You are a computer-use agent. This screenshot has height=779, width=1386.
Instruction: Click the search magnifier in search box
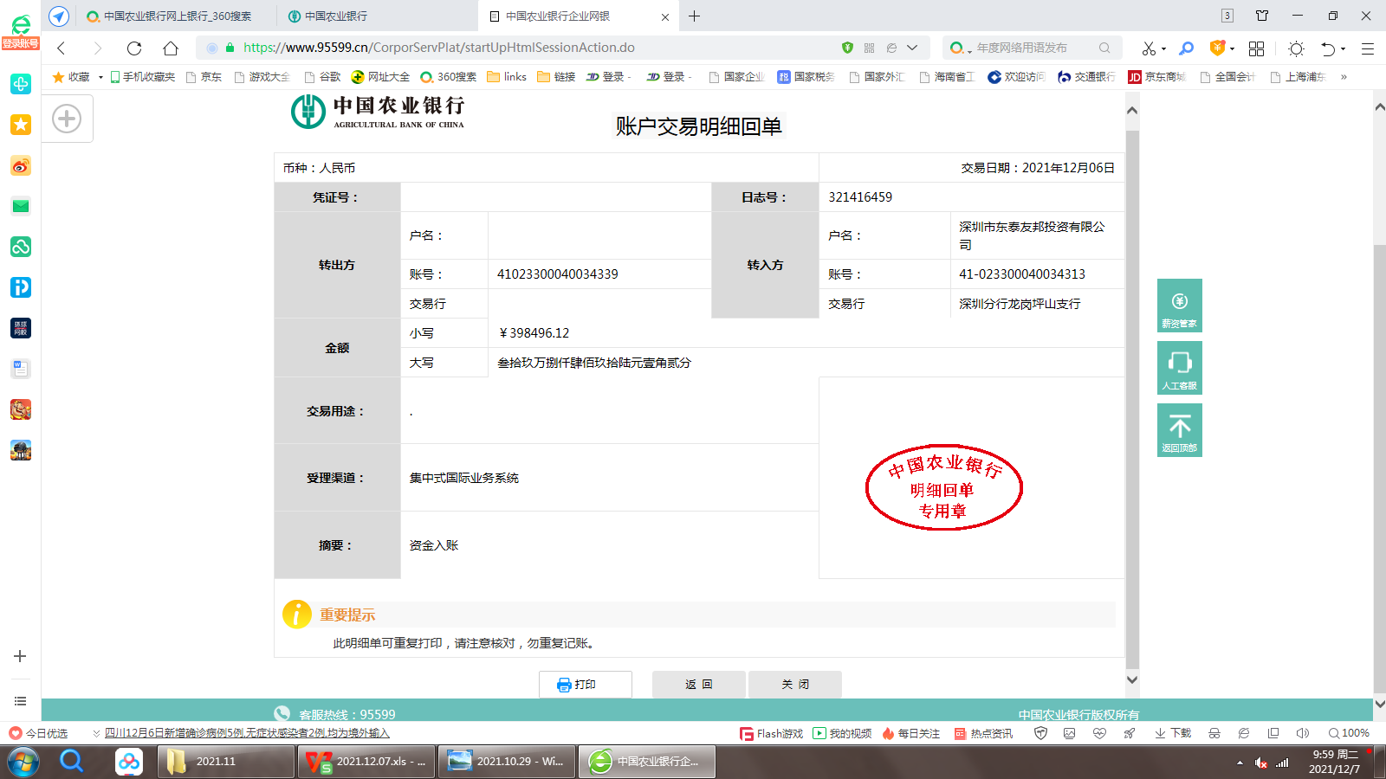tap(1104, 48)
